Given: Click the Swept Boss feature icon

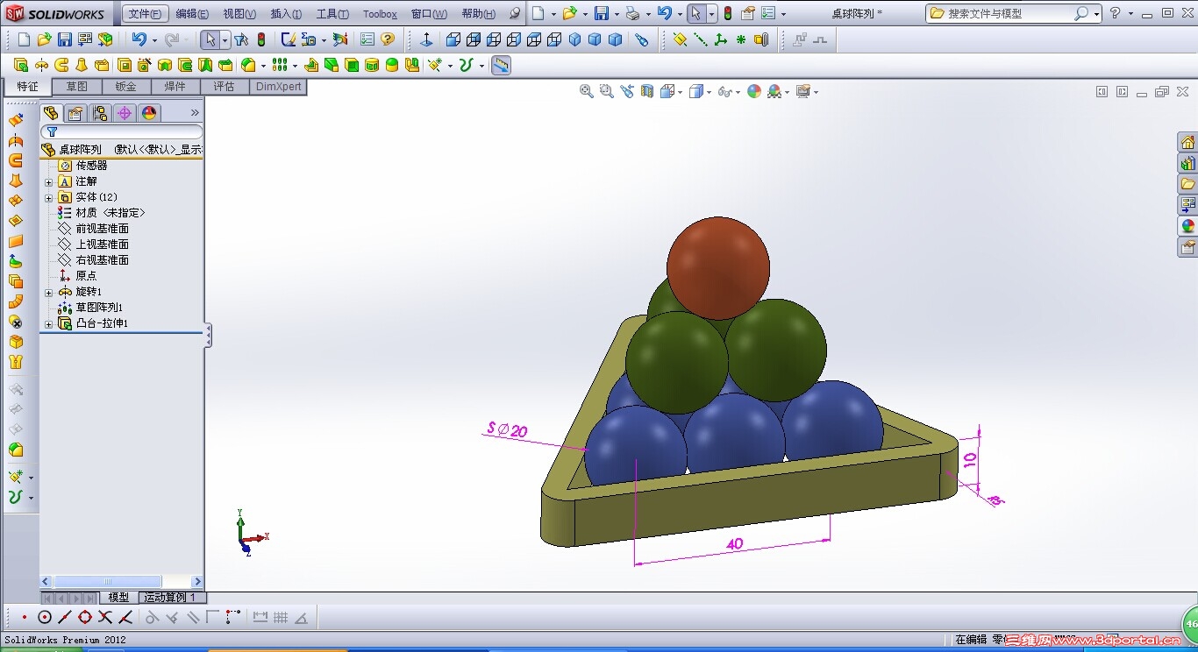Looking at the screenshot, I should pos(61,65).
